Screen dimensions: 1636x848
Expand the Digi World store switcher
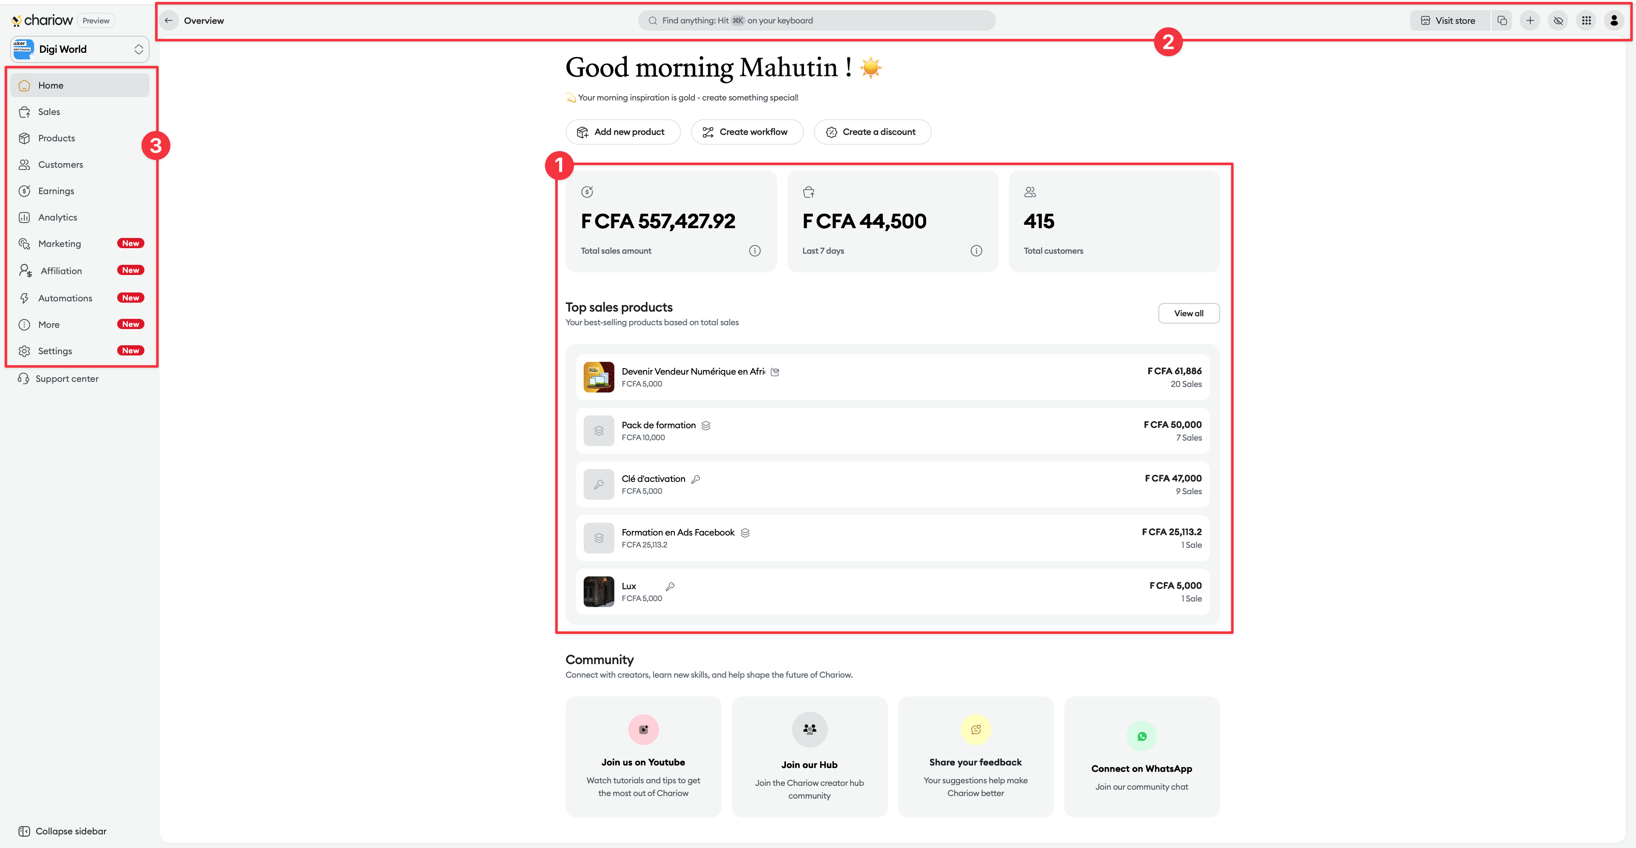click(x=138, y=49)
